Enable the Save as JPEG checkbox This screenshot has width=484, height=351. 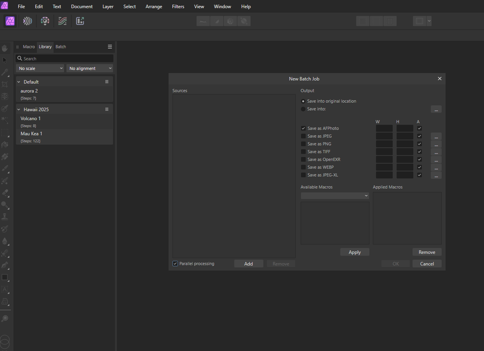coord(303,136)
